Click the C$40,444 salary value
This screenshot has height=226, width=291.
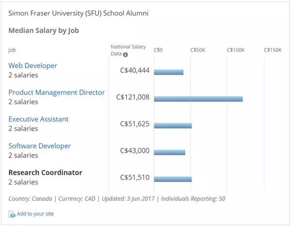point(134,70)
